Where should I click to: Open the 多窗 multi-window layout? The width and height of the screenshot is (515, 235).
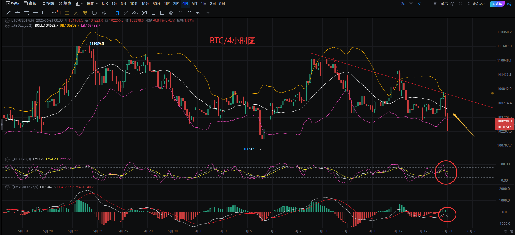[x=48, y=4]
